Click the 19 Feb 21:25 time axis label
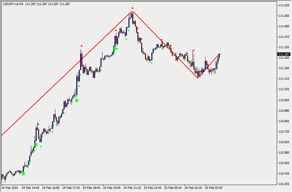The width and height of the screenshot is (292, 192). pos(132,188)
